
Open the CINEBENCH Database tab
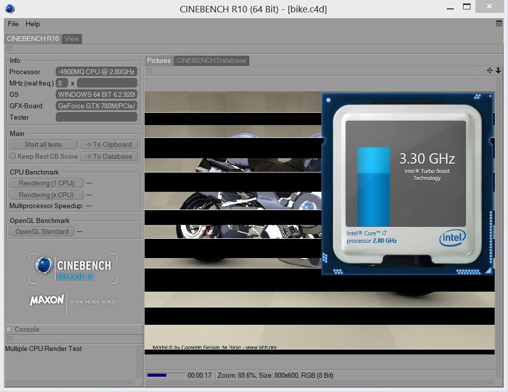pos(211,60)
